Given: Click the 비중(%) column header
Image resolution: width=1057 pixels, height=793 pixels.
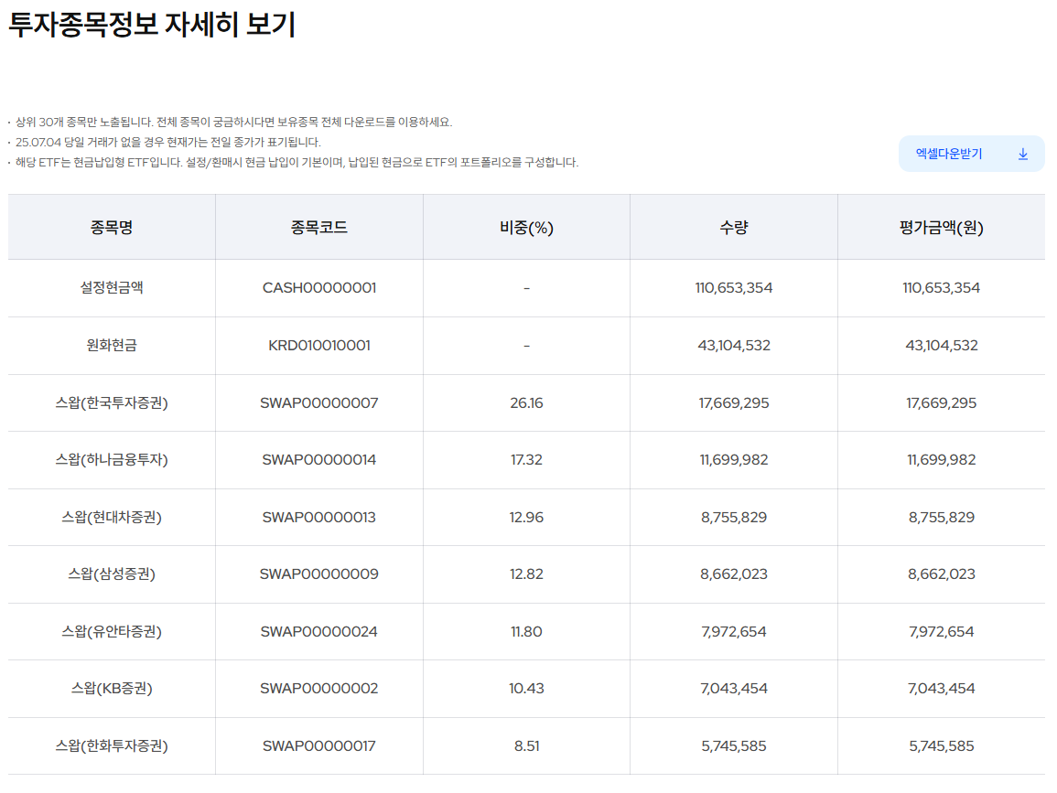Looking at the screenshot, I should [525, 227].
